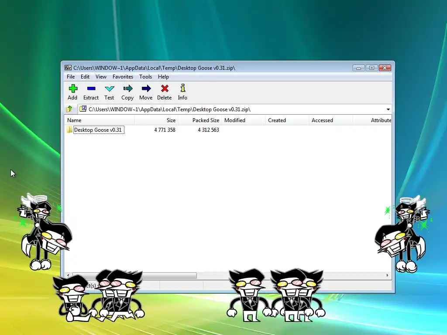Open the View menu
The image size is (447, 335).
pyautogui.click(x=101, y=77)
